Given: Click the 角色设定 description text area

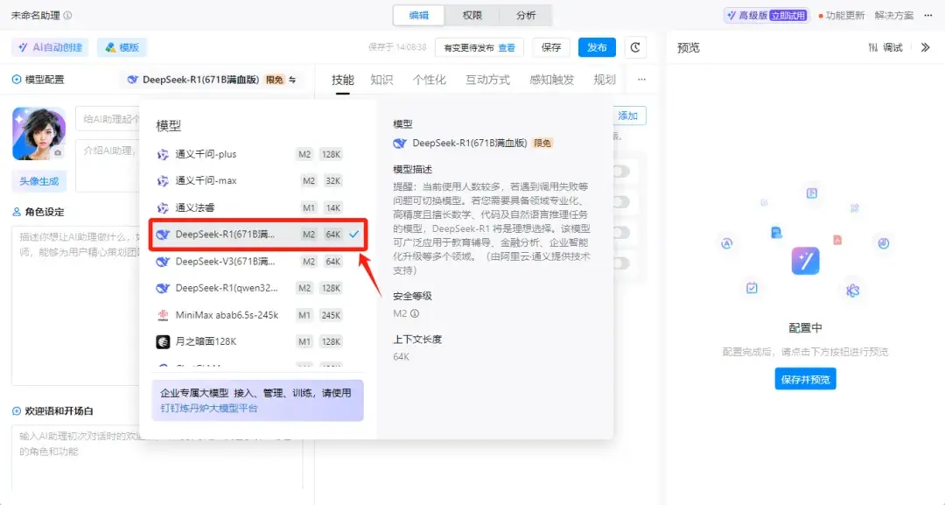Looking at the screenshot, I should click(x=75, y=305).
